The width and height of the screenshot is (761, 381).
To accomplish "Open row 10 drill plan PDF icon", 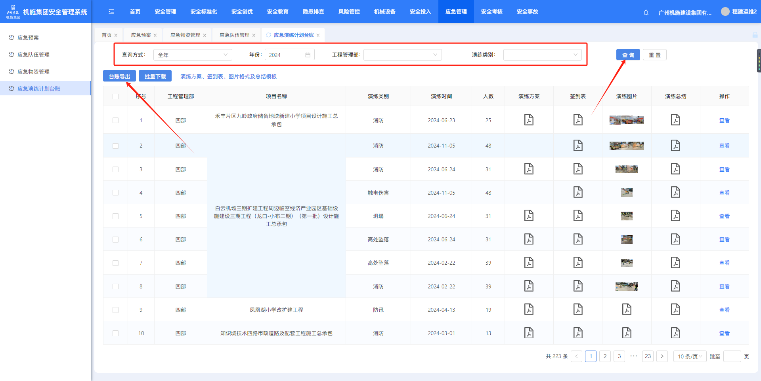I will coord(529,333).
